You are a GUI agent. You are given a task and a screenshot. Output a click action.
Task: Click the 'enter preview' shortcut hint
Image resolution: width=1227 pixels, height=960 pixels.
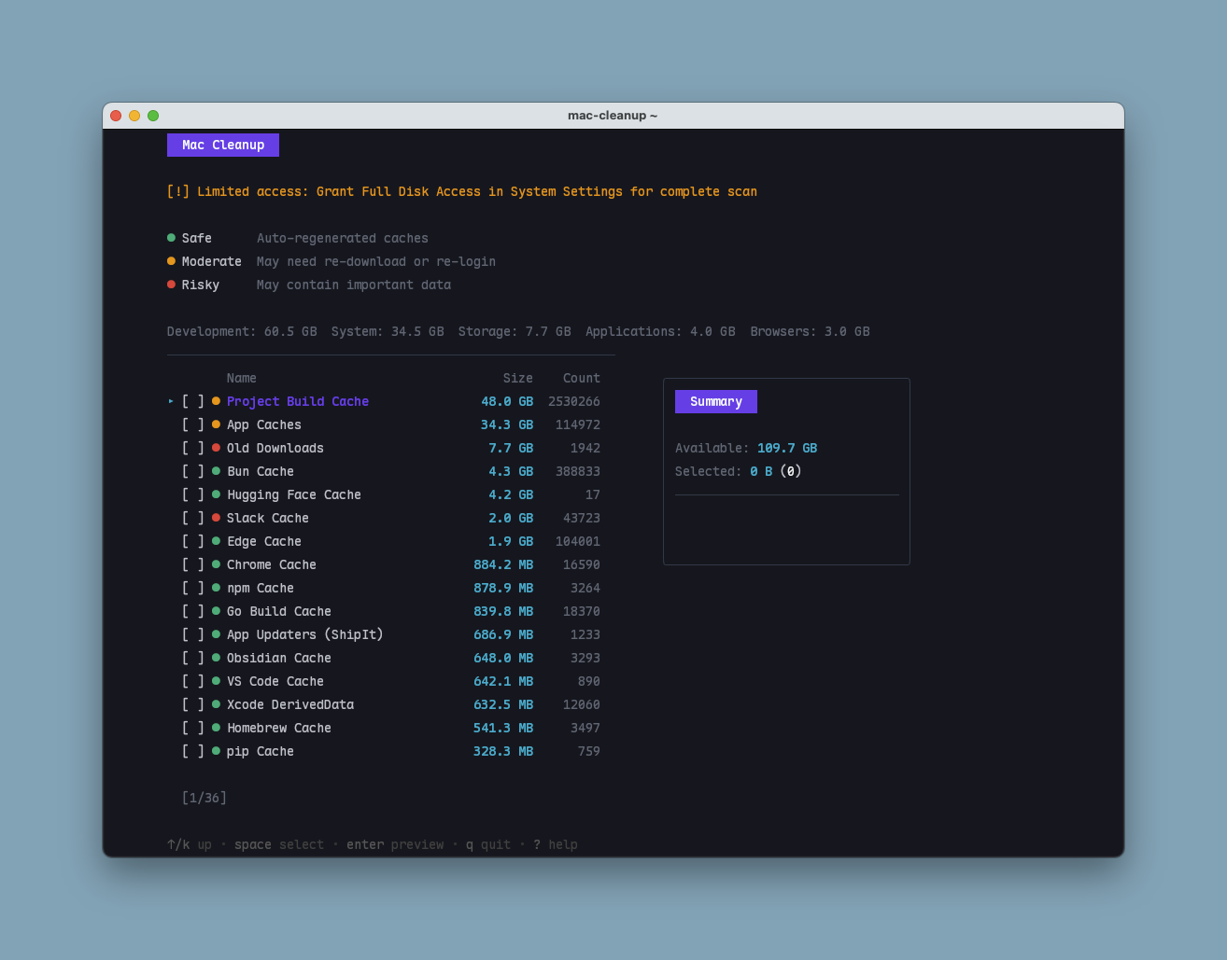(395, 844)
